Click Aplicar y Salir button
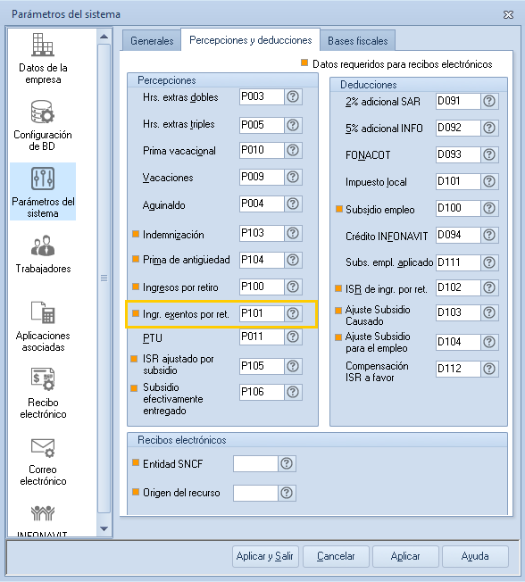 tap(265, 556)
